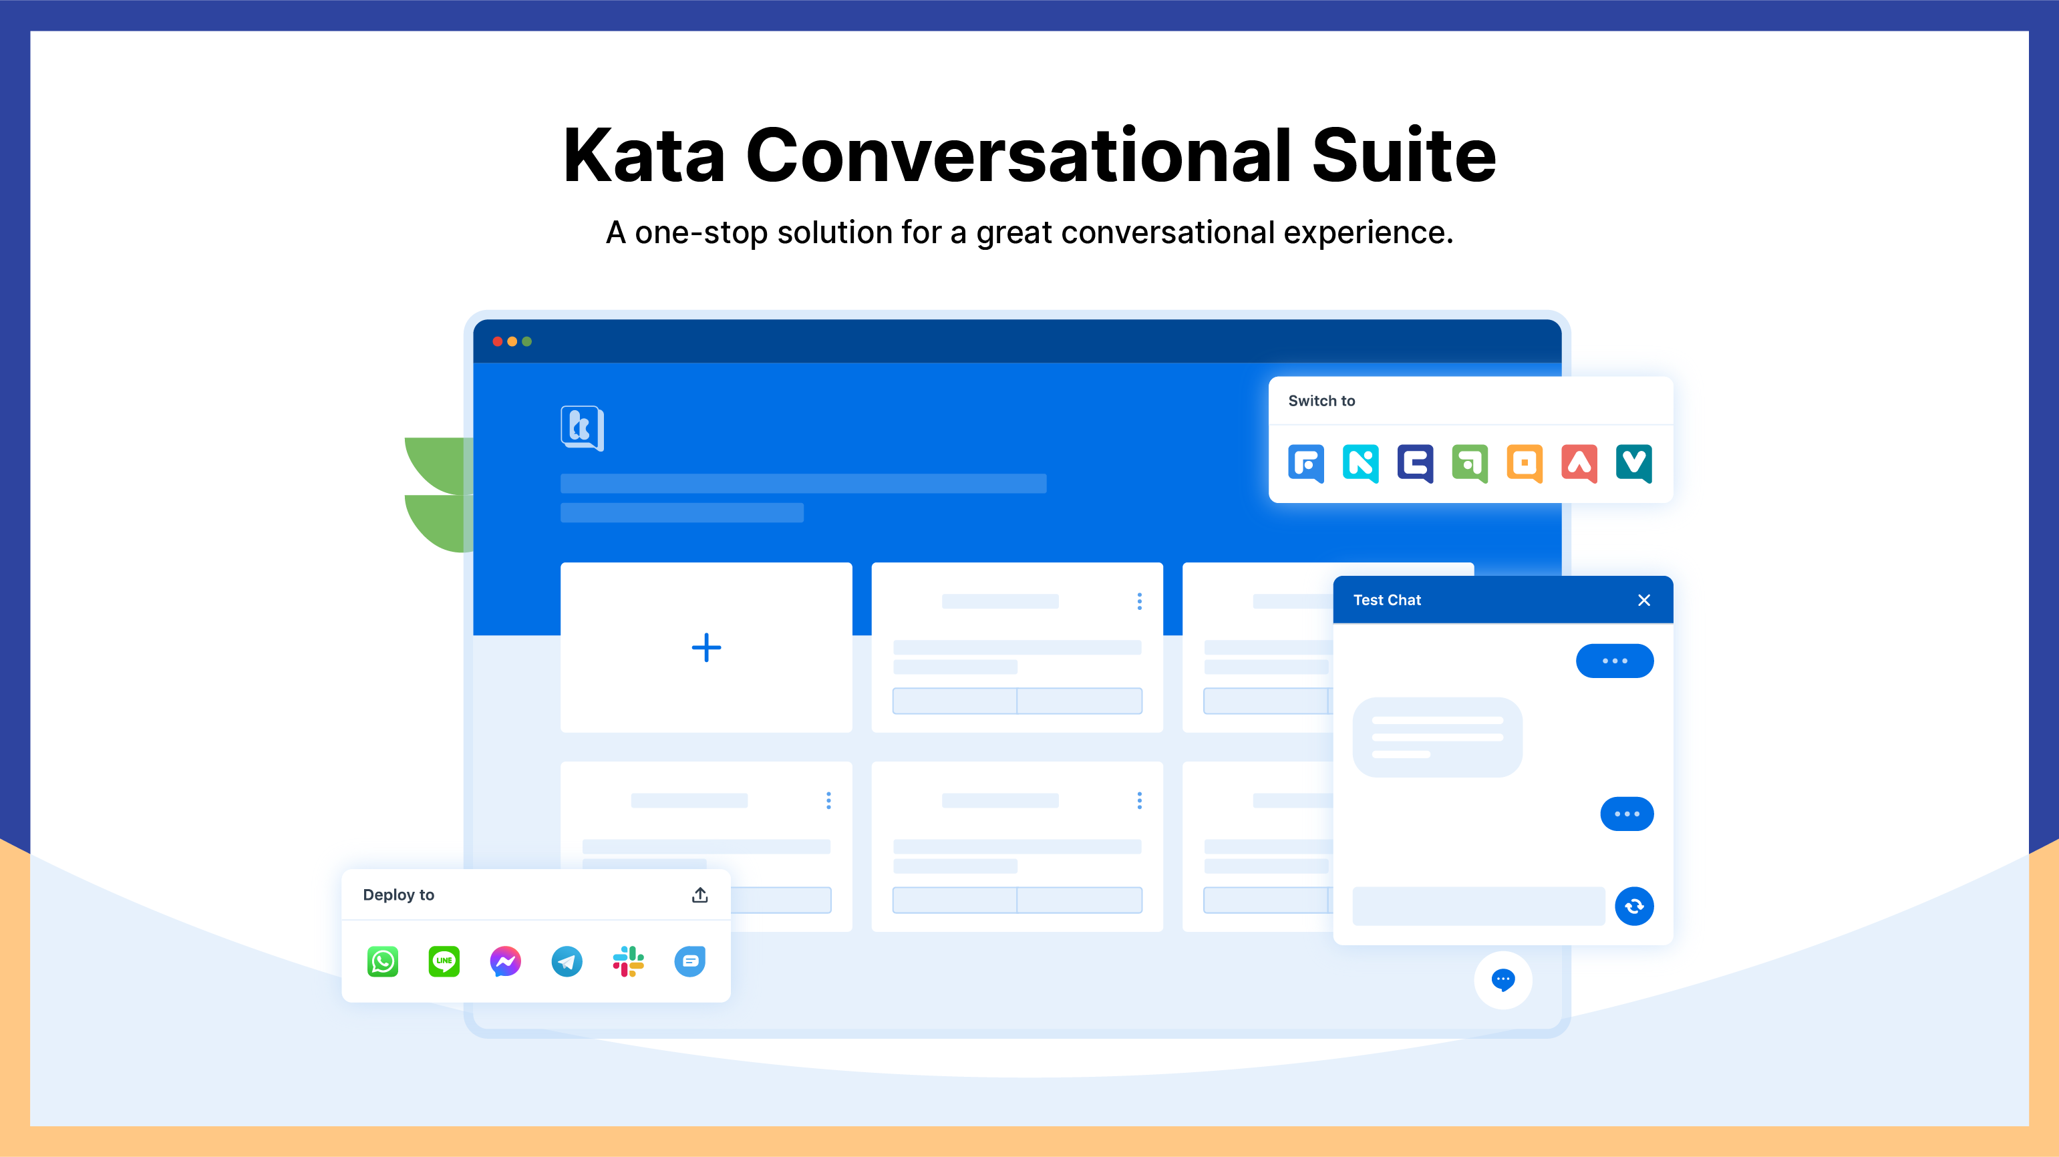
Task: Click the 'Switch to' heading text
Action: (1321, 401)
